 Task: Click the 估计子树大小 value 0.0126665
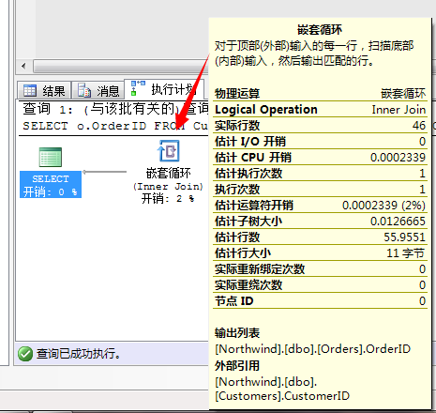coord(398,222)
